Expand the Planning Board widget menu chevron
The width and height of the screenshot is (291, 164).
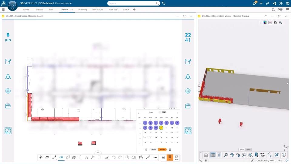pos(191,16)
